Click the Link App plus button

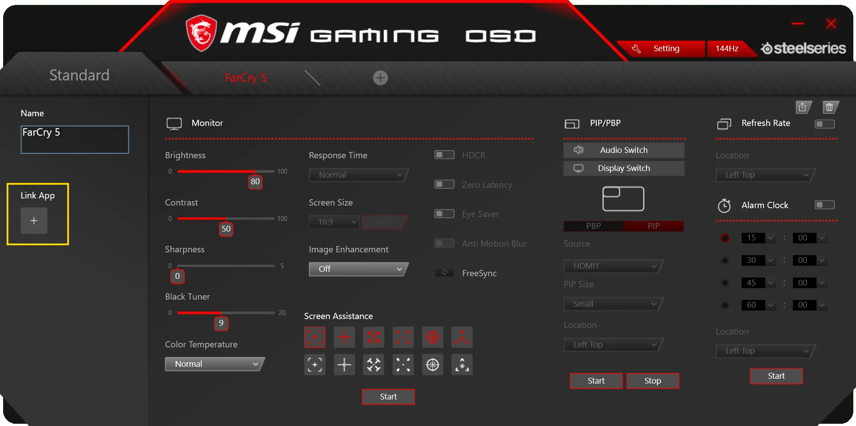[x=34, y=221]
